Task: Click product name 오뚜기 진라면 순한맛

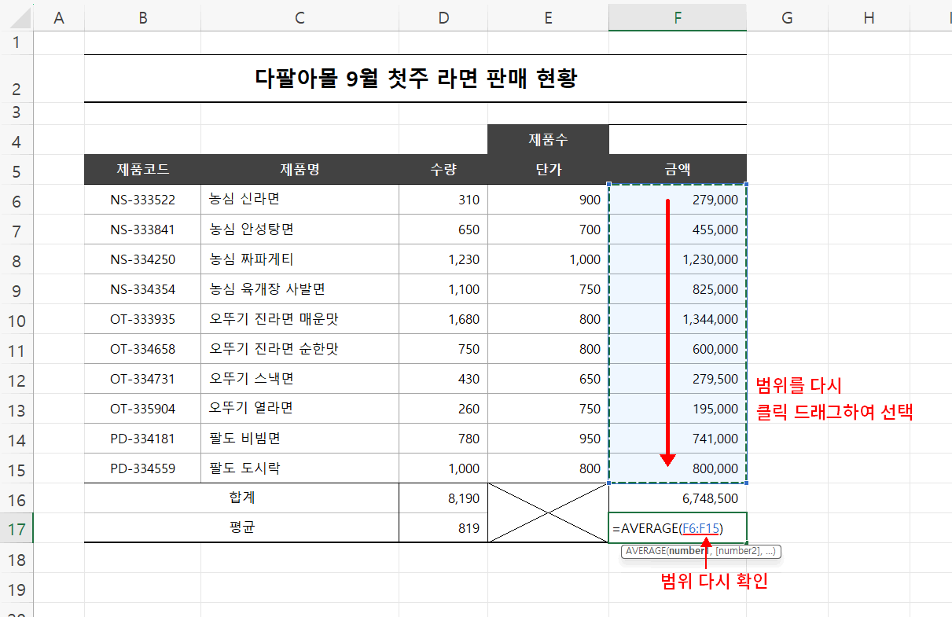Action: pyautogui.click(x=300, y=349)
